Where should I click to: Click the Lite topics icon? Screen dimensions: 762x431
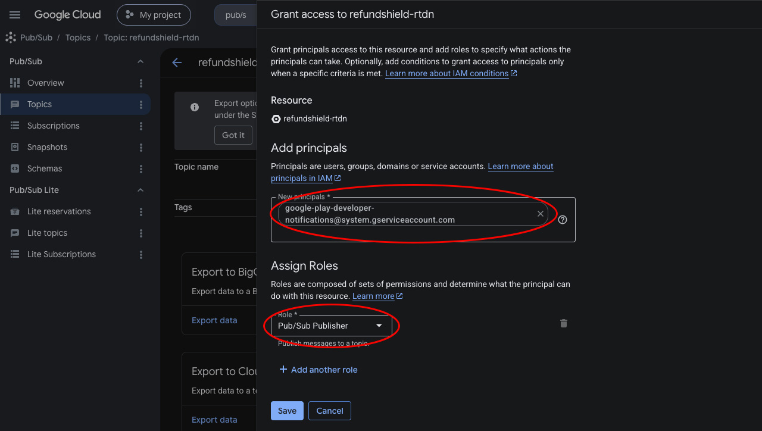coord(15,233)
